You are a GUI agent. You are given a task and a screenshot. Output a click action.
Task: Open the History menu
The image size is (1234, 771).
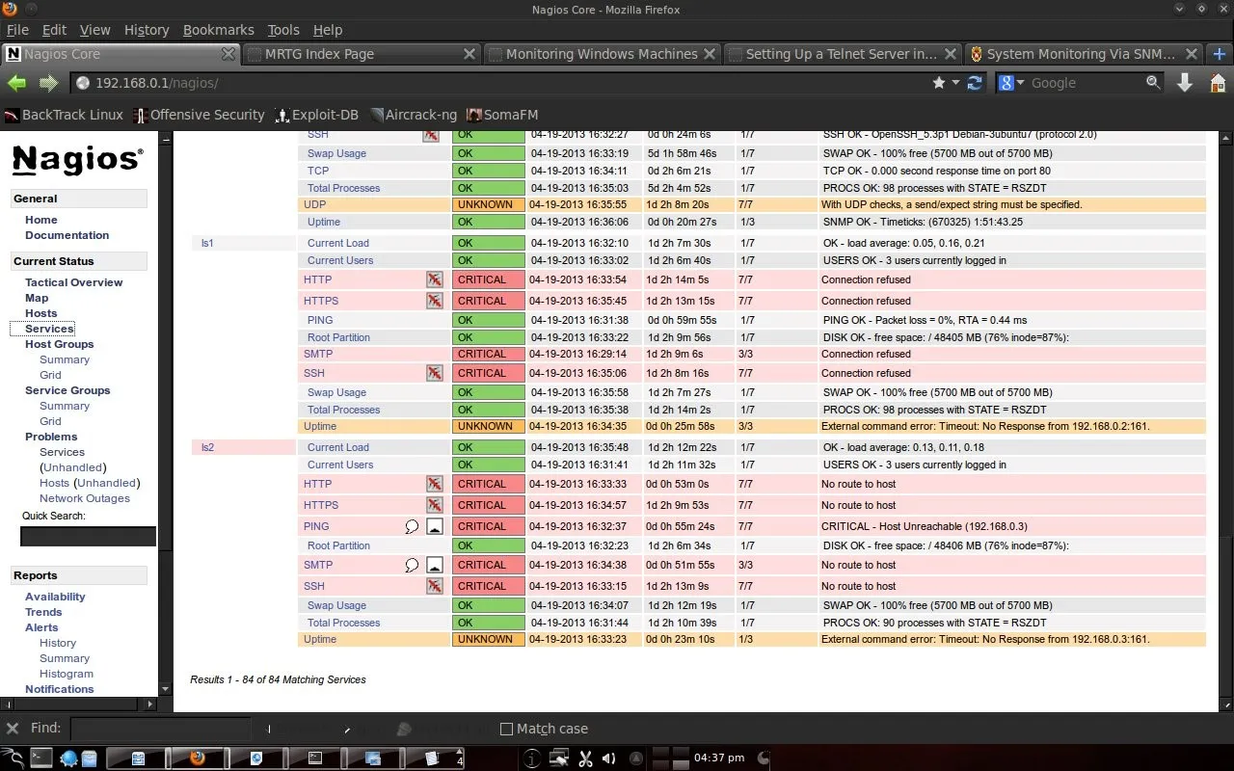click(147, 30)
